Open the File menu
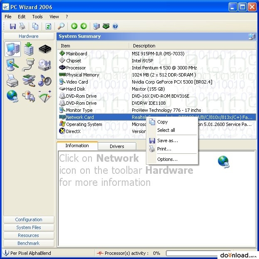This screenshot has width=259, height=259. click(8, 17)
